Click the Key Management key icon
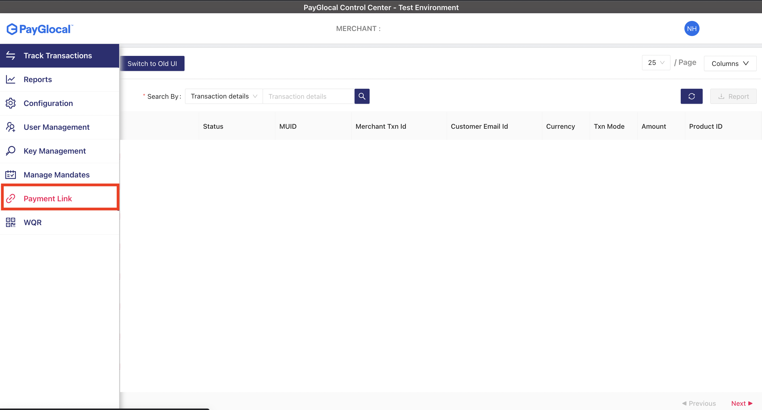762x410 pixels. (x=11, y=151)
